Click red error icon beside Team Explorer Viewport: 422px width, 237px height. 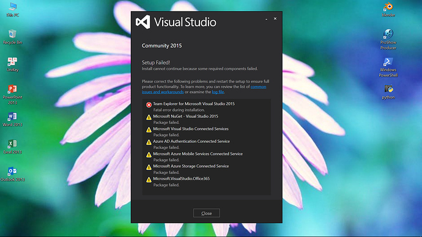(x=149, y=105)
